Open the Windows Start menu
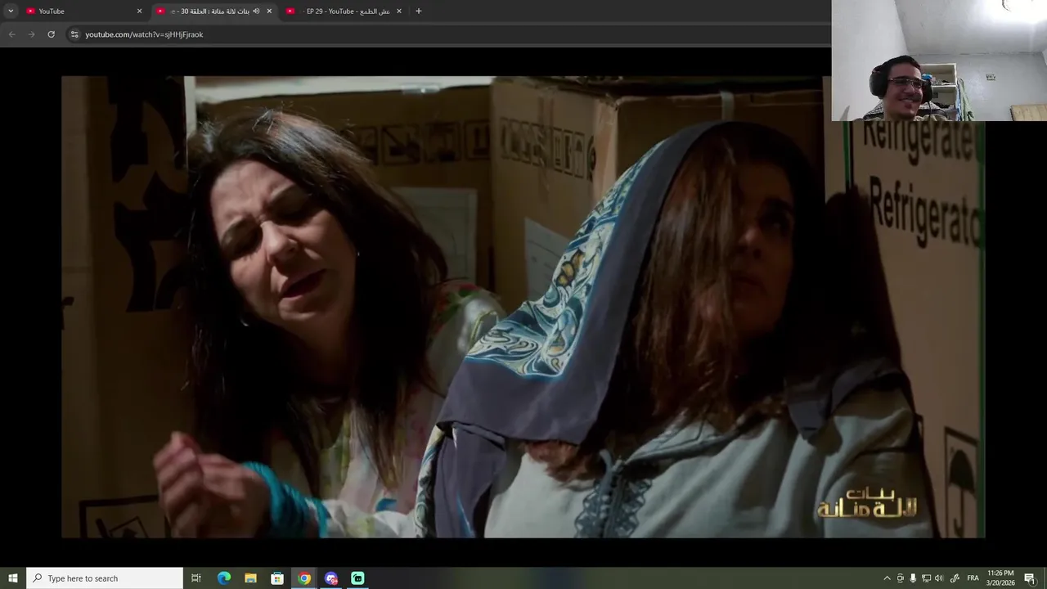Screen dimensions: 1047x589 12,578
